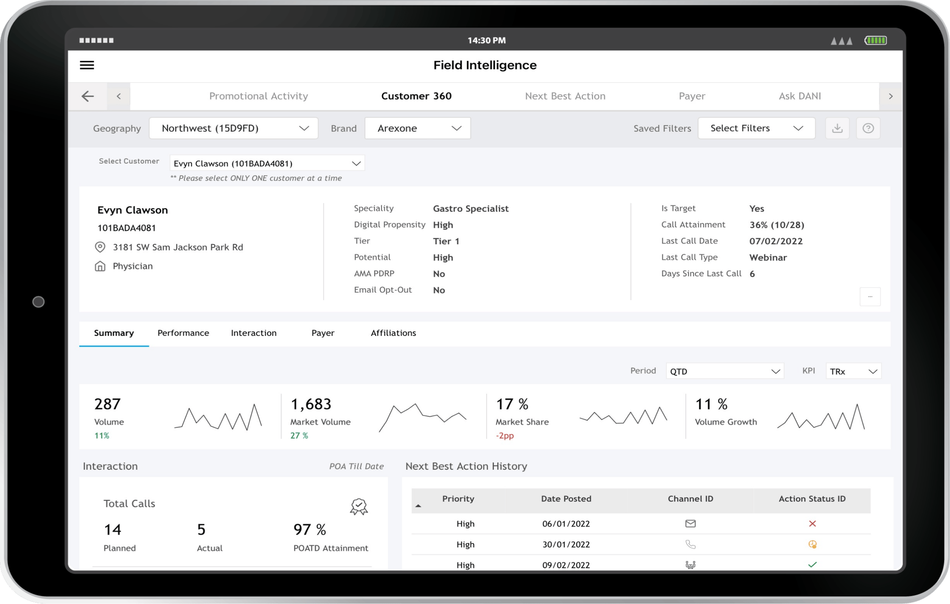Open the Period QTD dropdown
The height and width of the screenshot is (604, 950).
click(725, 371)
